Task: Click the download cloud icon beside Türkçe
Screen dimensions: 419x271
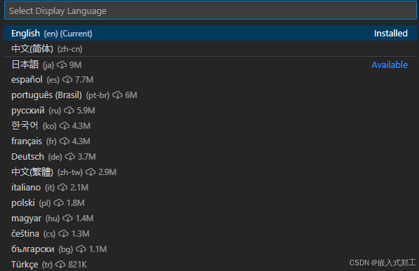Action: 60,265
